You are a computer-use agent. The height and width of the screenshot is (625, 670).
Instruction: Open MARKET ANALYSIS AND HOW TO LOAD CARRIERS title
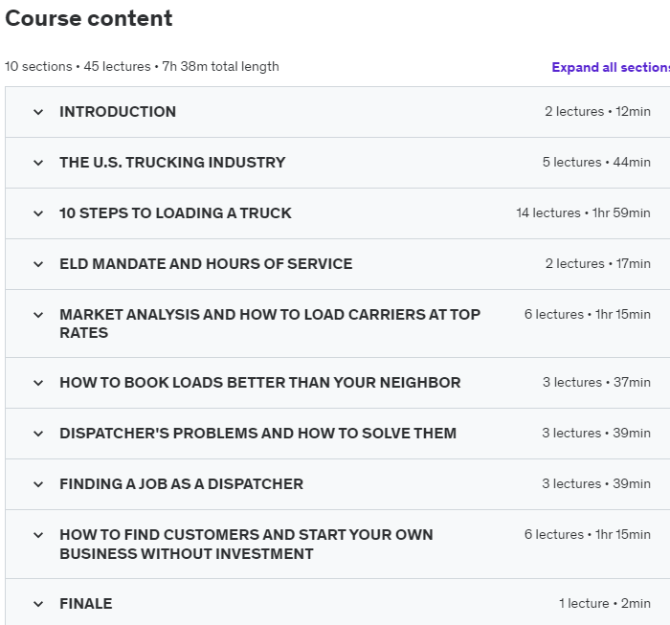click(x=270, y=324)
